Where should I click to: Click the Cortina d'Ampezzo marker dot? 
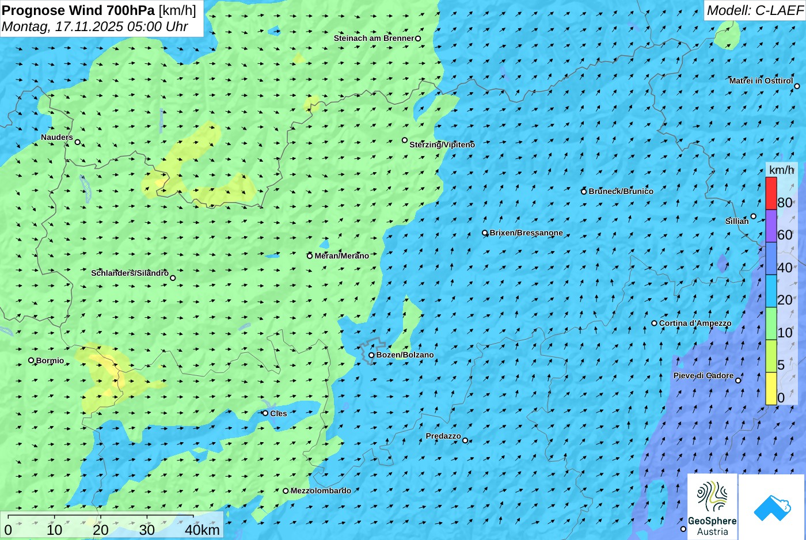(654, 323)
